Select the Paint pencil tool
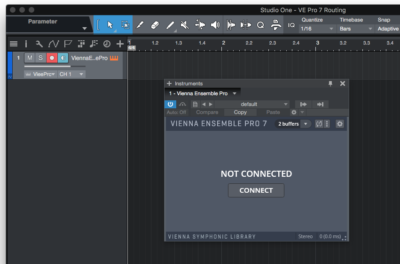This screenshot has height=264, width=400. 140,25
